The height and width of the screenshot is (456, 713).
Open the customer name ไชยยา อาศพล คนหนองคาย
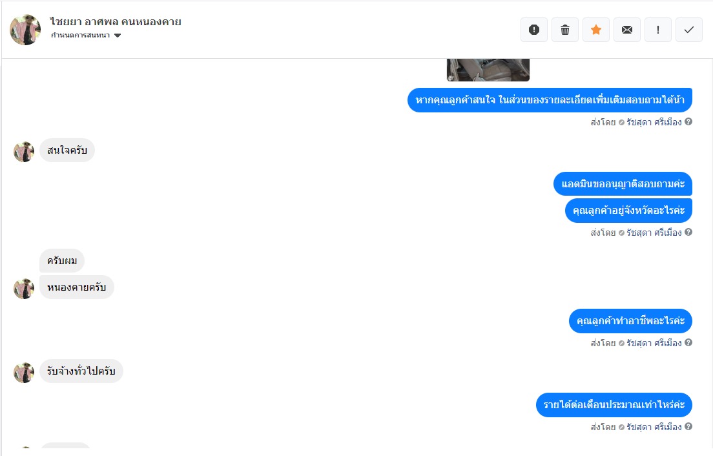coord(116,22)
